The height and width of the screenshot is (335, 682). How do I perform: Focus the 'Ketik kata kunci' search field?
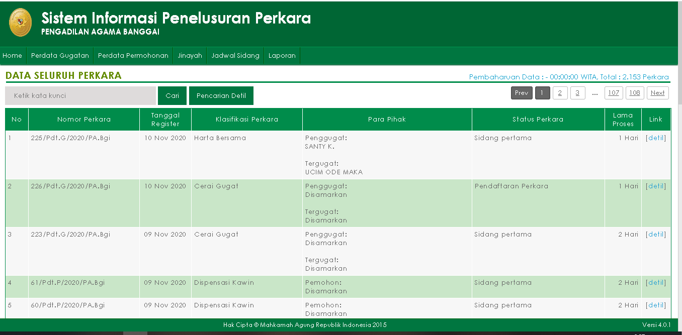tap(80, 95)
